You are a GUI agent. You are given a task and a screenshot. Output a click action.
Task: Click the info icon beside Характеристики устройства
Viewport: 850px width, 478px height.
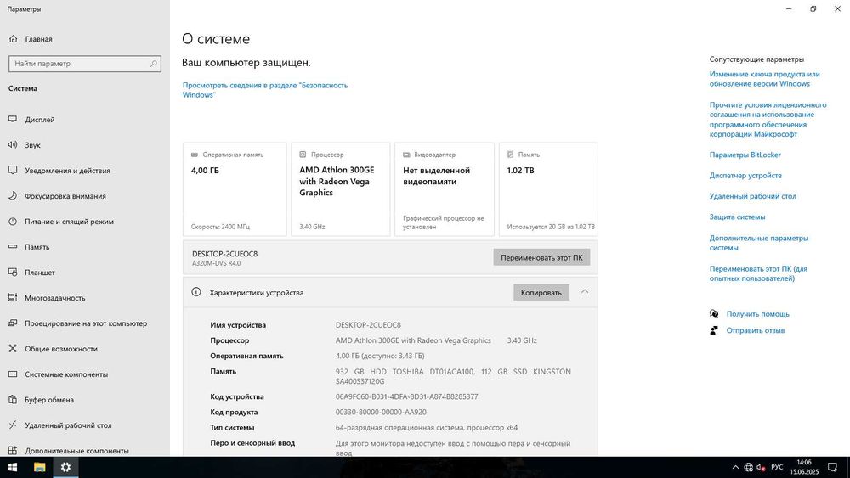tap(196, 292)
